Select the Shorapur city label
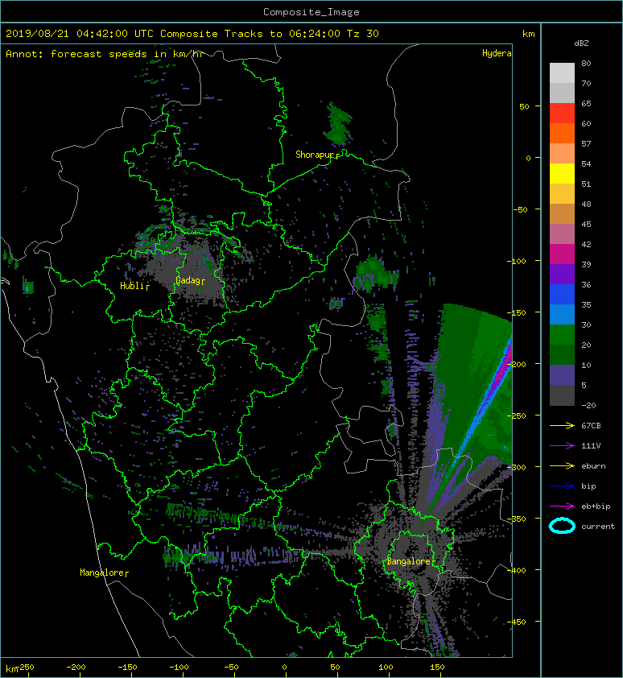This screenshot has height=678, width=623. point(316,155)
